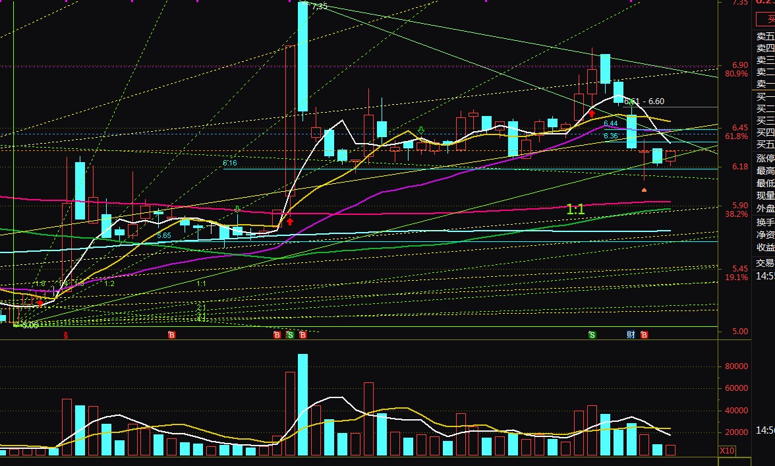The height and width of the screenshot is (466, 775).
Task: Click the 61.8% retracement level label
Action: tap(737, 136)
